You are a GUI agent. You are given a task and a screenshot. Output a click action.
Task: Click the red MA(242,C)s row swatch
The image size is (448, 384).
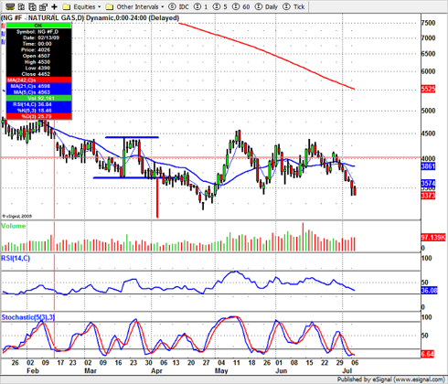[x=38, y=80]
